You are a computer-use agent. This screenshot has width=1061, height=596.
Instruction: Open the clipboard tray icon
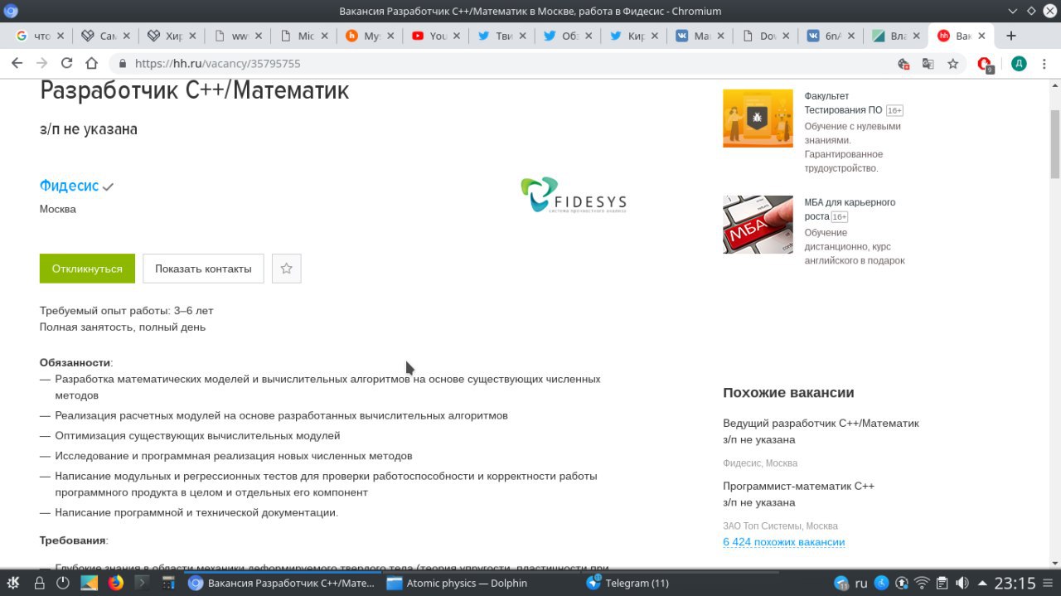942,583
